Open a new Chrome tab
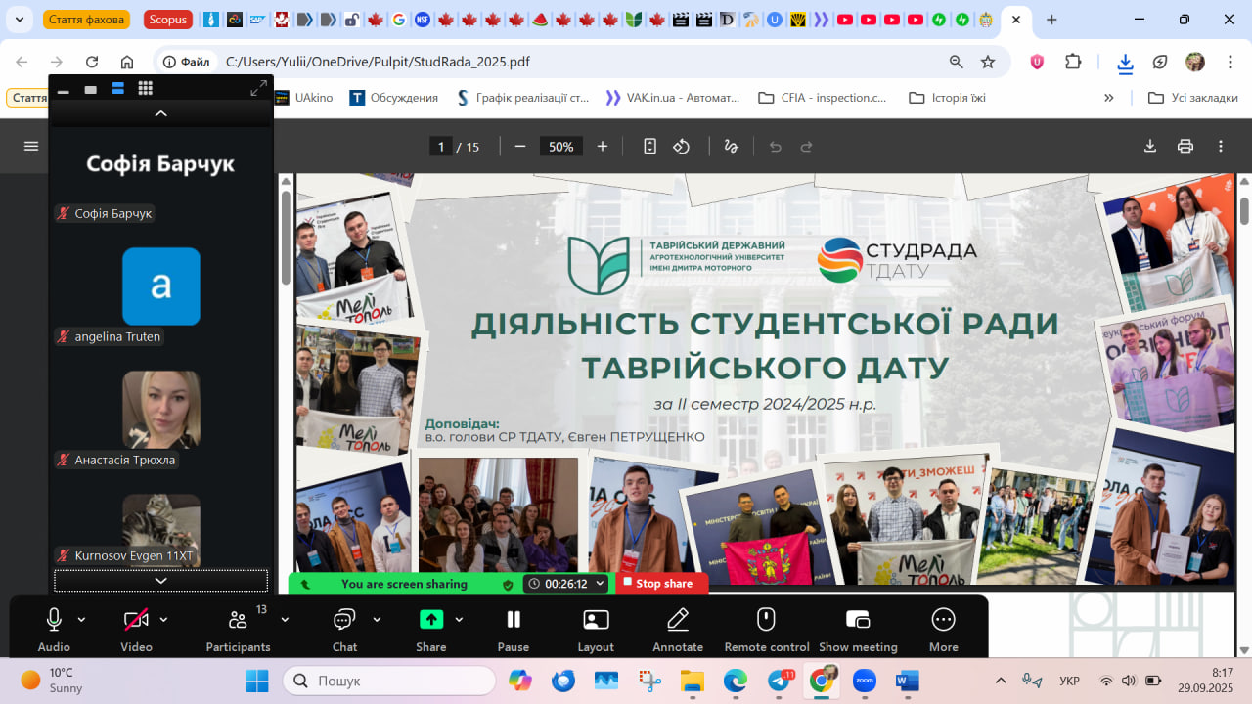 [1051, 20]
